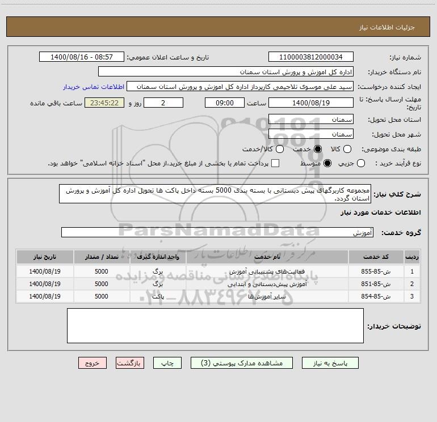This screenshot has width=437, height=422.
Task: Open مشاهده مدارک پیوستی (3) button
Action: 242,363
